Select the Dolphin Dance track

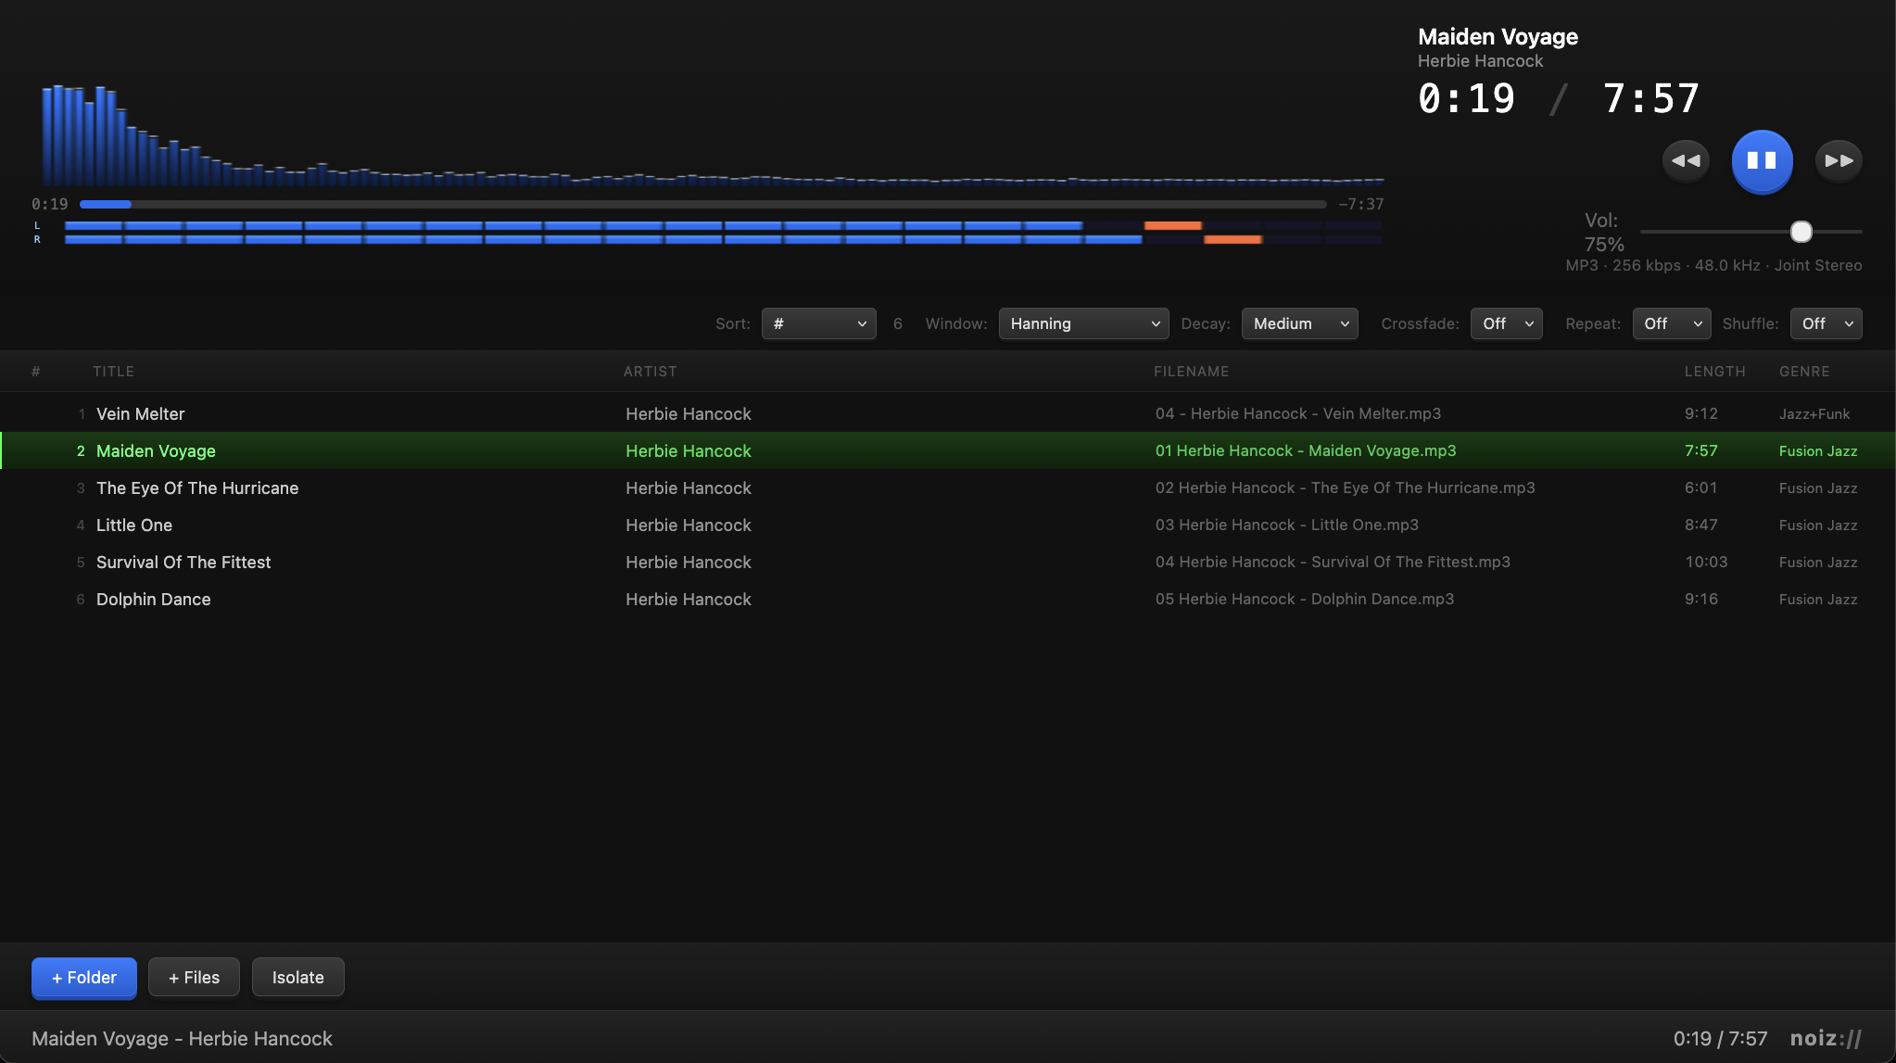948,599
